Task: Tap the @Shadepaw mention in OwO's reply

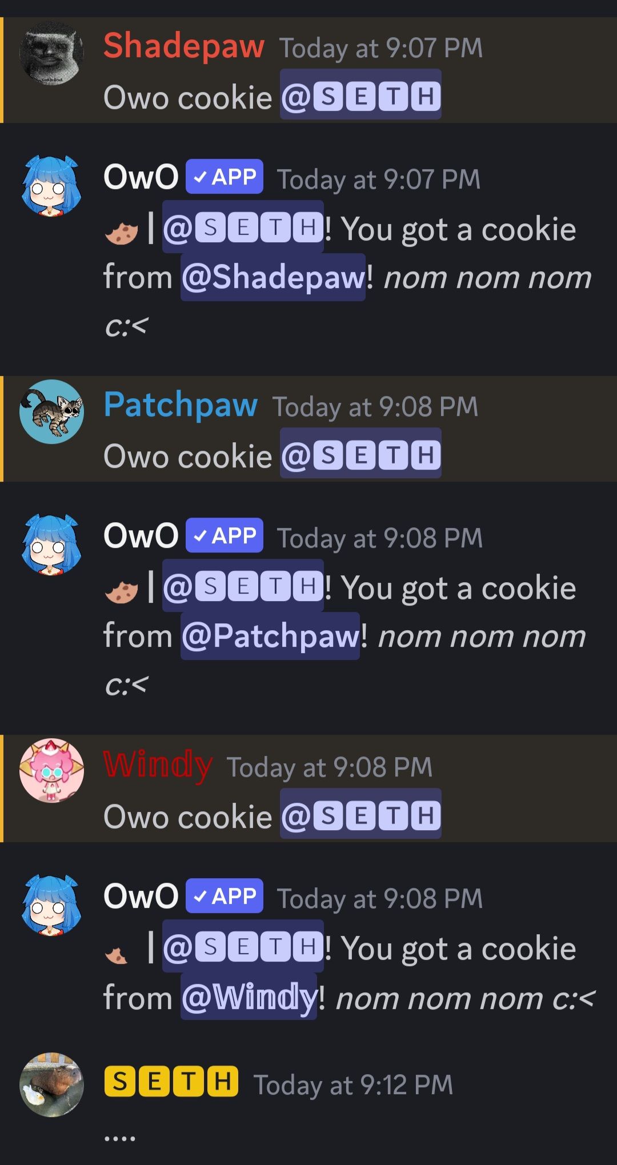Action: [273, 277]
